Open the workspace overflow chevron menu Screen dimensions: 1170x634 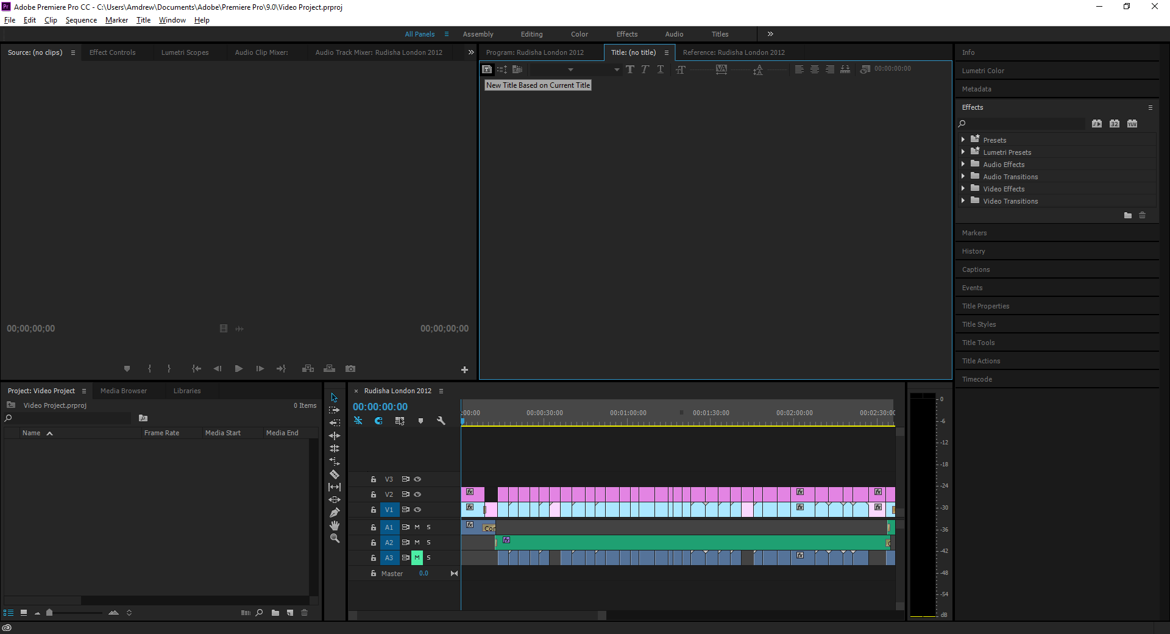click(x=770, y=34)
